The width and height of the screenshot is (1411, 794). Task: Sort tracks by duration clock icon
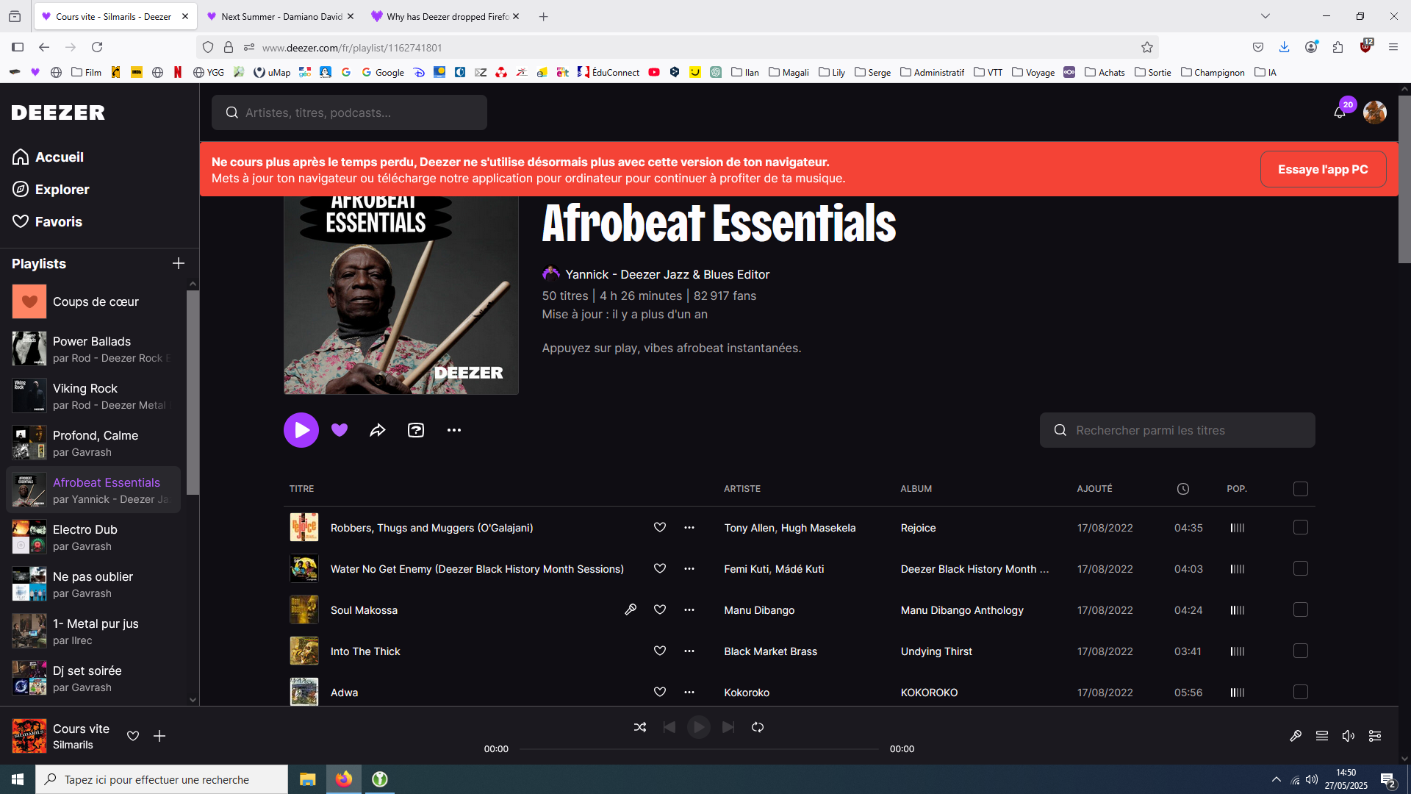[1183, 489]
